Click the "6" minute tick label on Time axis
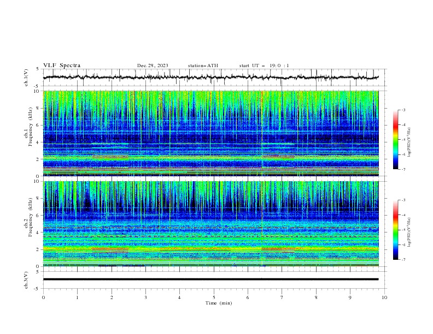 tap(248, 297)
